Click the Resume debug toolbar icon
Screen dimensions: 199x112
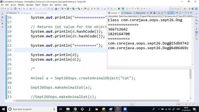click(24, 8)
